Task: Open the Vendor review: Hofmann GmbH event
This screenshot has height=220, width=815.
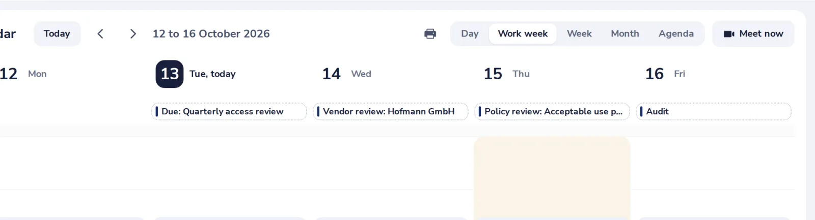Action: click(391, 111)
